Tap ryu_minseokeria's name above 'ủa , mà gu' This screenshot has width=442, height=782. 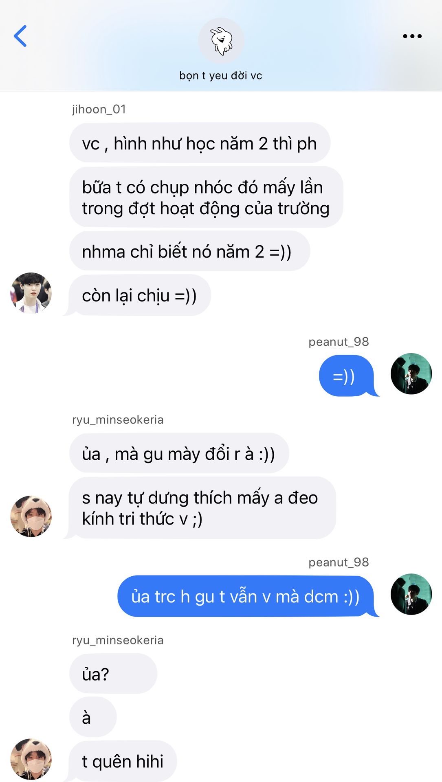(x=118, y=420)
